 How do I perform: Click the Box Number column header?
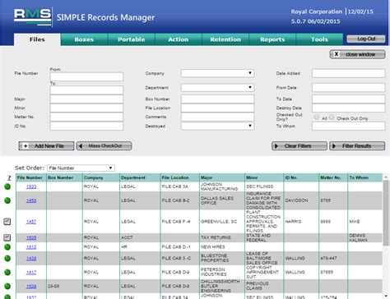coord(64,177)
